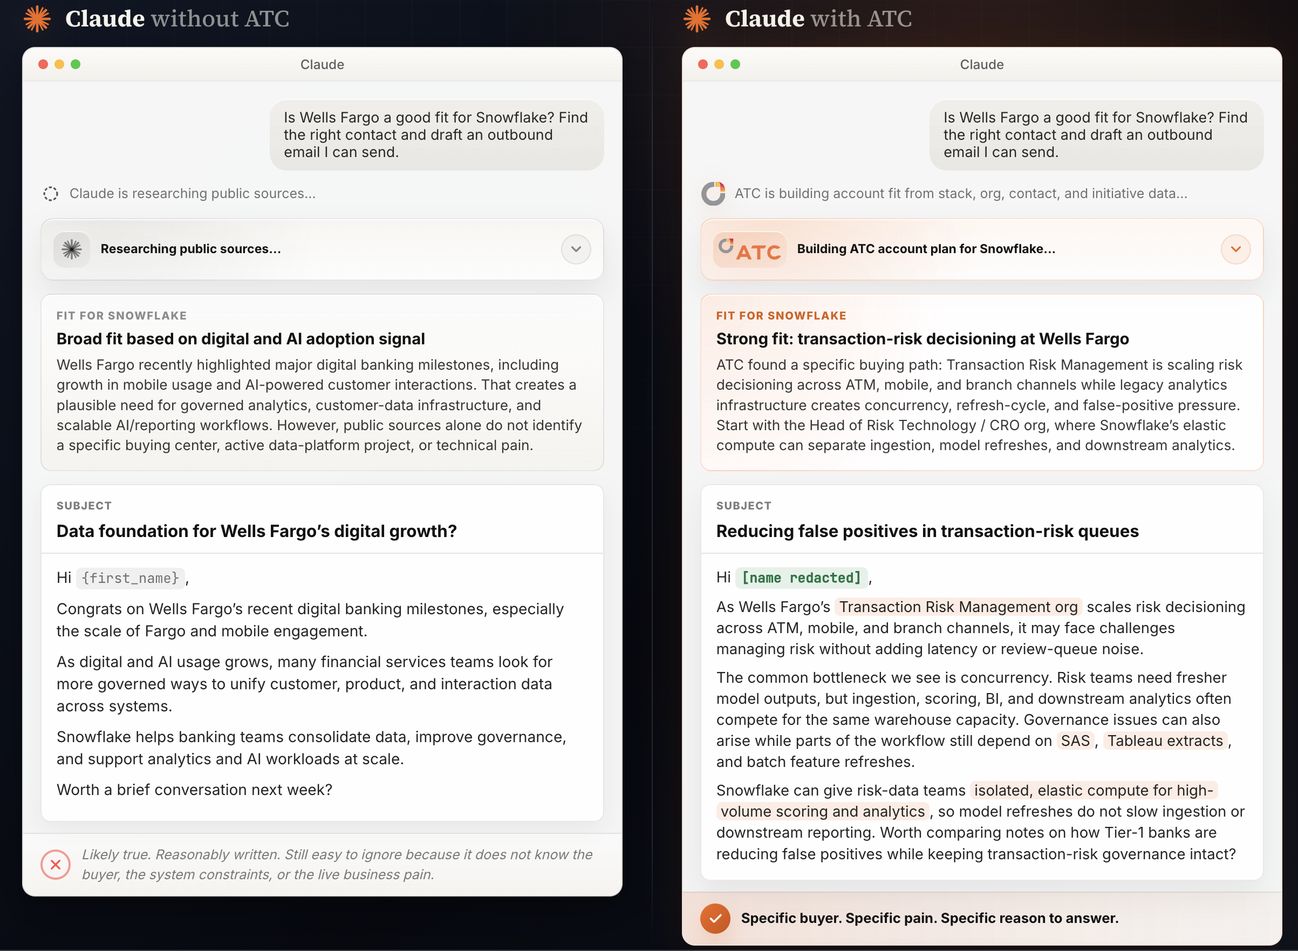Click the spinner icon next to 'Claude is researching'
Viewport: 1298px width, 951px height.
coord(51,193)
